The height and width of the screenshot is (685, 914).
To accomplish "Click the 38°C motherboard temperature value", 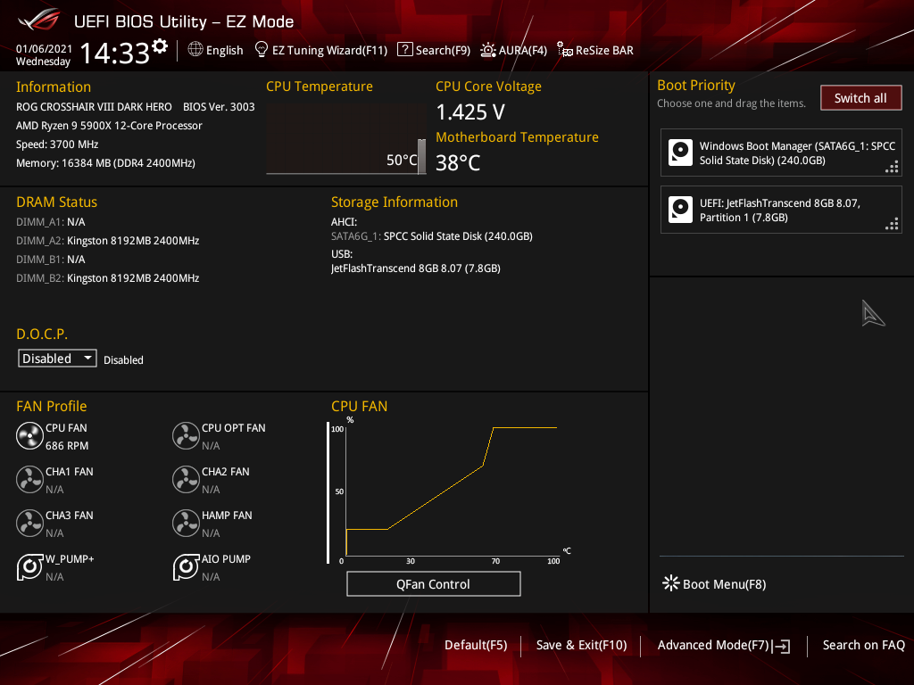I will (458, 163).
